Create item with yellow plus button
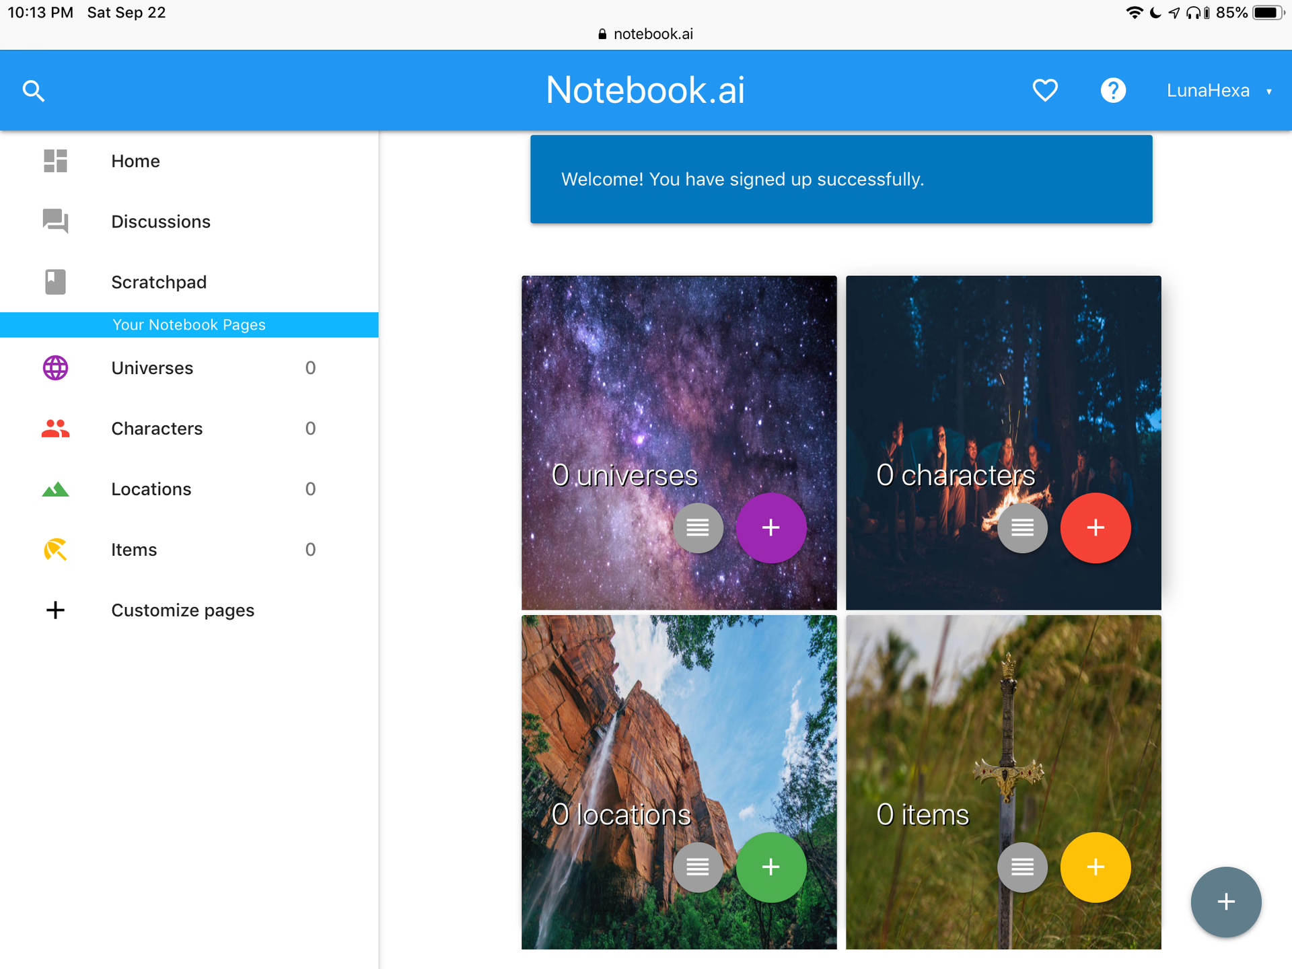Image resolution: width=1292 pixels, height=969 pixels. coord(1096,867)
